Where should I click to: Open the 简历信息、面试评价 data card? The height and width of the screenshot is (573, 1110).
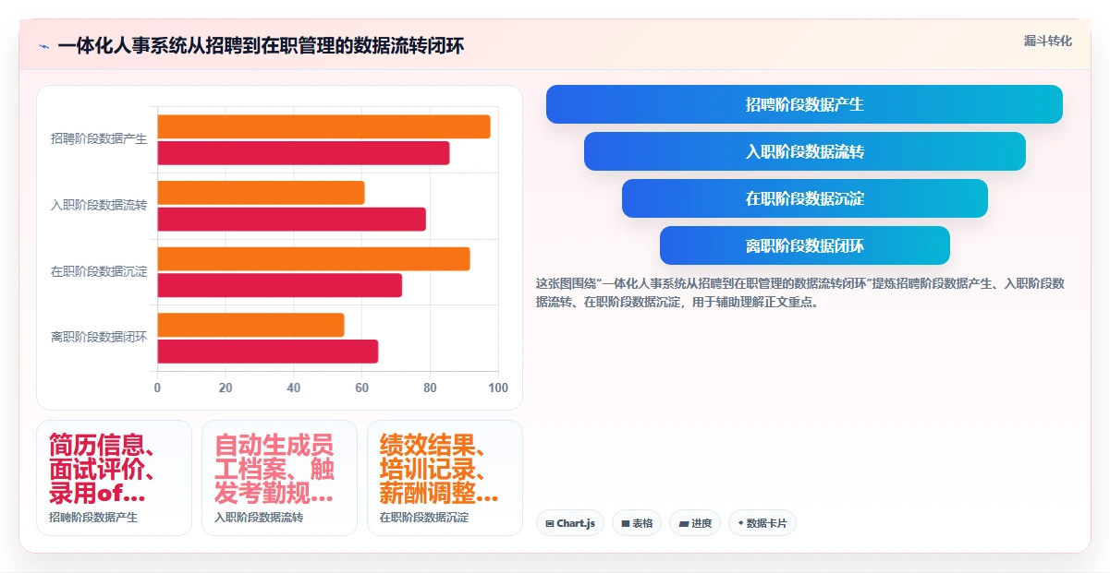click(x=114, y=478)
